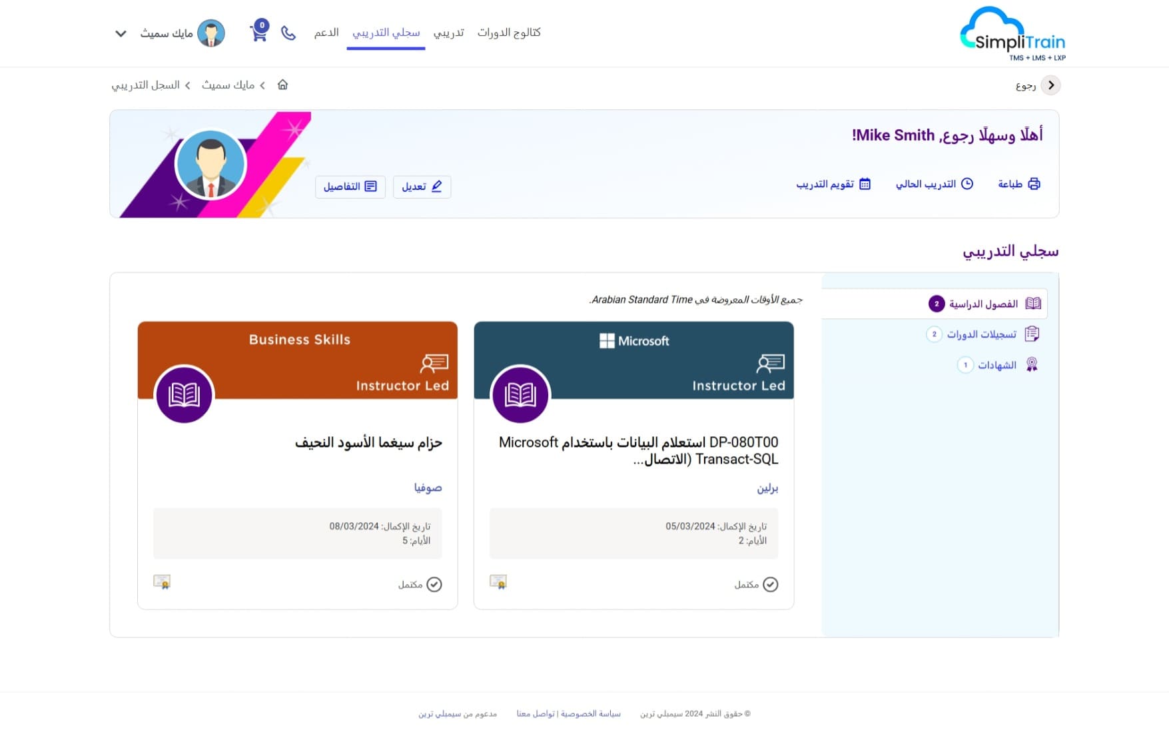Go to home via breadcrumb house icon

pos(282,85)
